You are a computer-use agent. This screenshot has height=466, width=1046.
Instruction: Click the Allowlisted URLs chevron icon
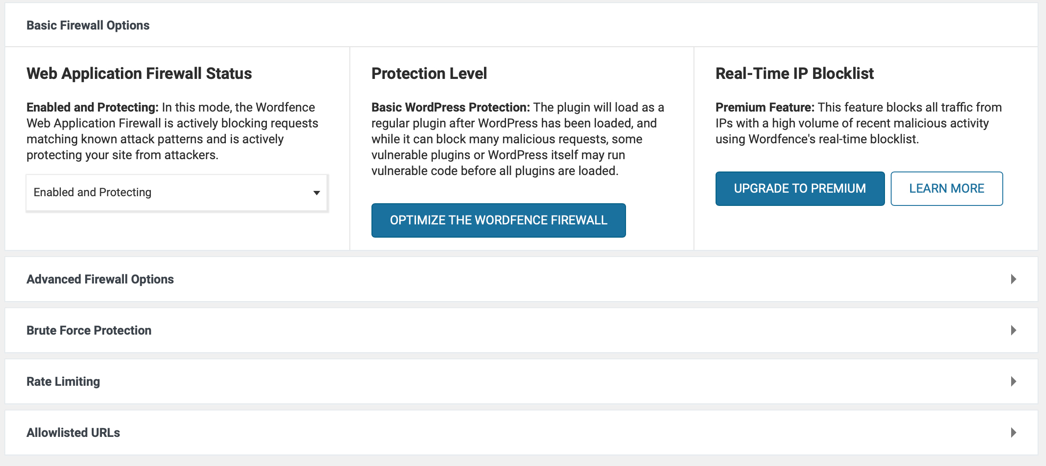tap(1013, 432)
